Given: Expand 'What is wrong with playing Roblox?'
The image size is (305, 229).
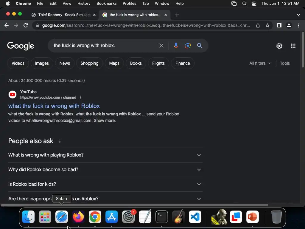Looking at the screenshot, I should tap(105, 155).
